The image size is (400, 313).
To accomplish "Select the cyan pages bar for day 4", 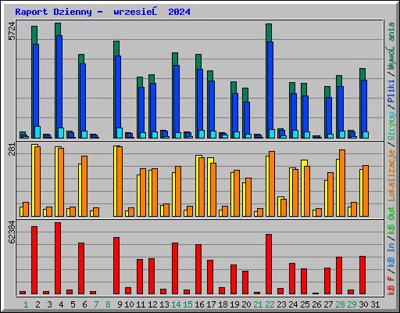I will (x=61, y=133).
